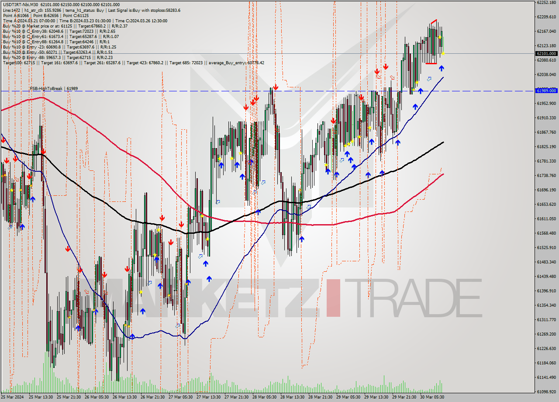Click the 61439.480 price axis label
Image resolution: width=559 pixels, height=402 pixels.
(x=546, y=276)
